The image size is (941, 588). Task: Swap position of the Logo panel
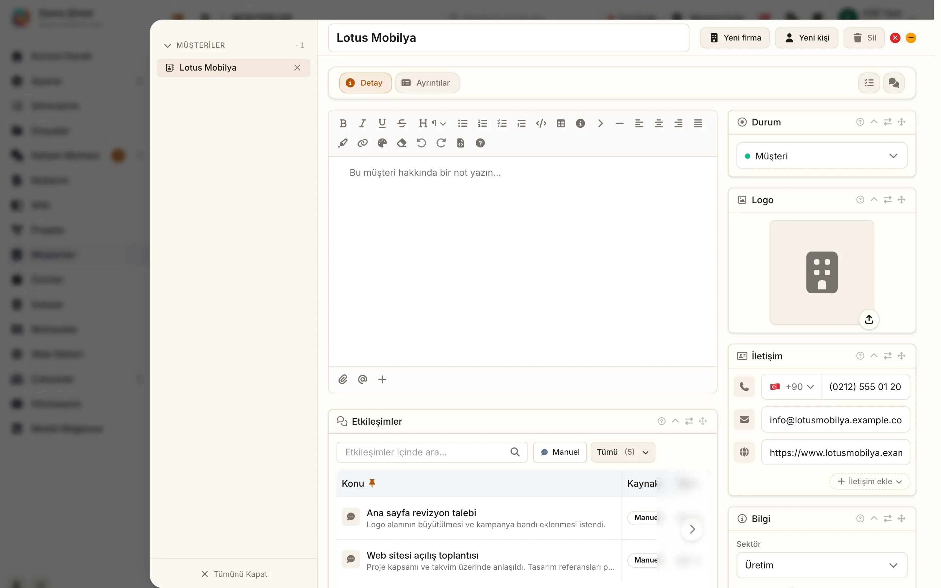point(887,200)
